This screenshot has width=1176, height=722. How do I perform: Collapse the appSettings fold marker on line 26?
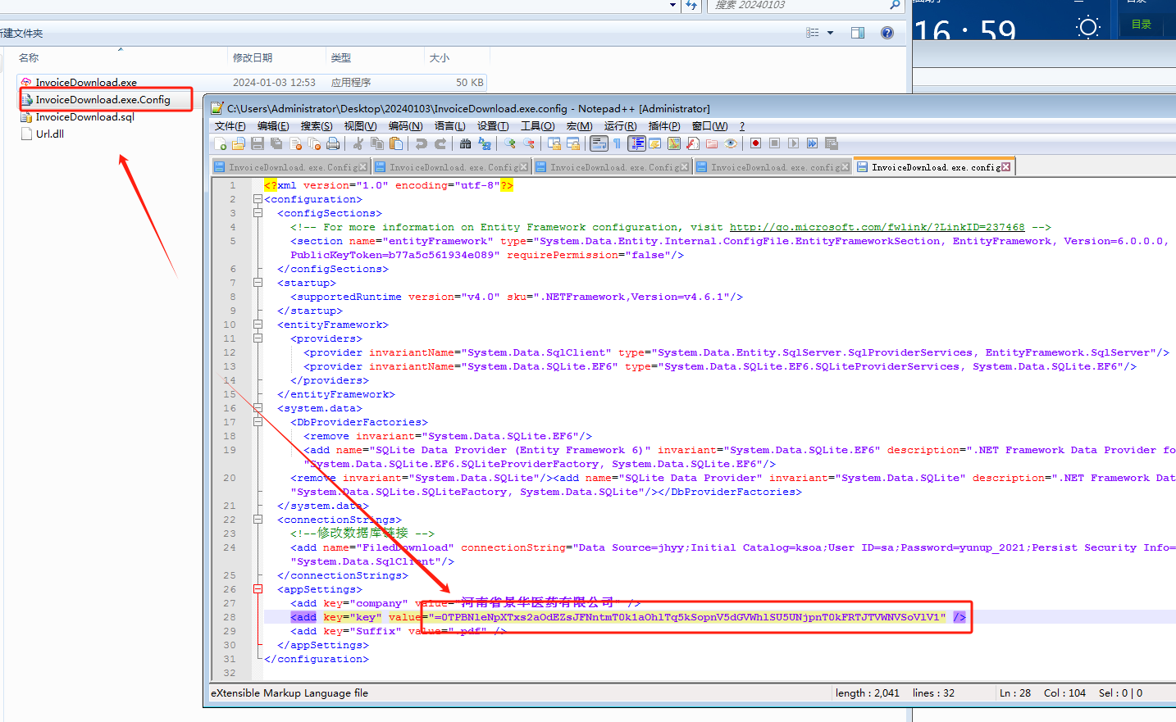(258, 589)
